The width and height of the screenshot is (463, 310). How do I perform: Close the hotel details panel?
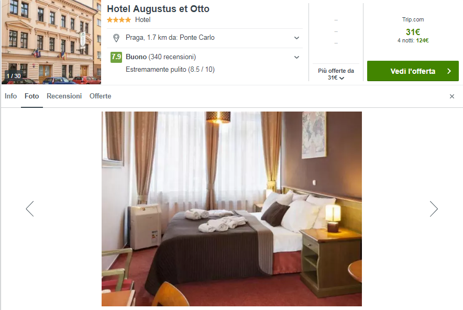pos(452,96)
